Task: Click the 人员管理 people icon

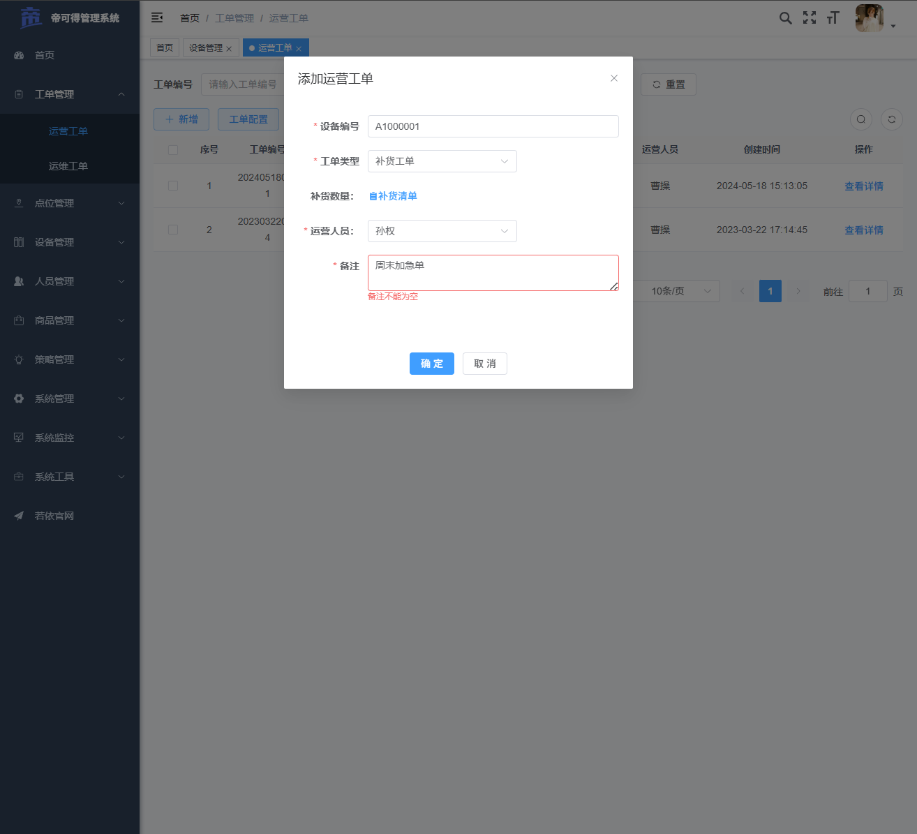Action: (x=19, y=281)
